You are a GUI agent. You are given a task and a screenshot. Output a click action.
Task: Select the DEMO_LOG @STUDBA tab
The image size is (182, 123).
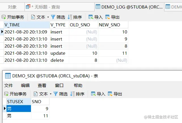click(x=129, y=7)
